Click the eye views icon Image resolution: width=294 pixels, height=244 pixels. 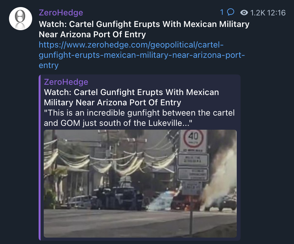(244, 13)
